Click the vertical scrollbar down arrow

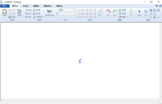160,97
